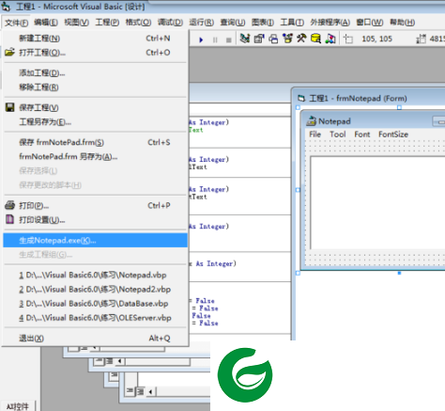Click the Start (run) toolbar icon

click(201, 40)
